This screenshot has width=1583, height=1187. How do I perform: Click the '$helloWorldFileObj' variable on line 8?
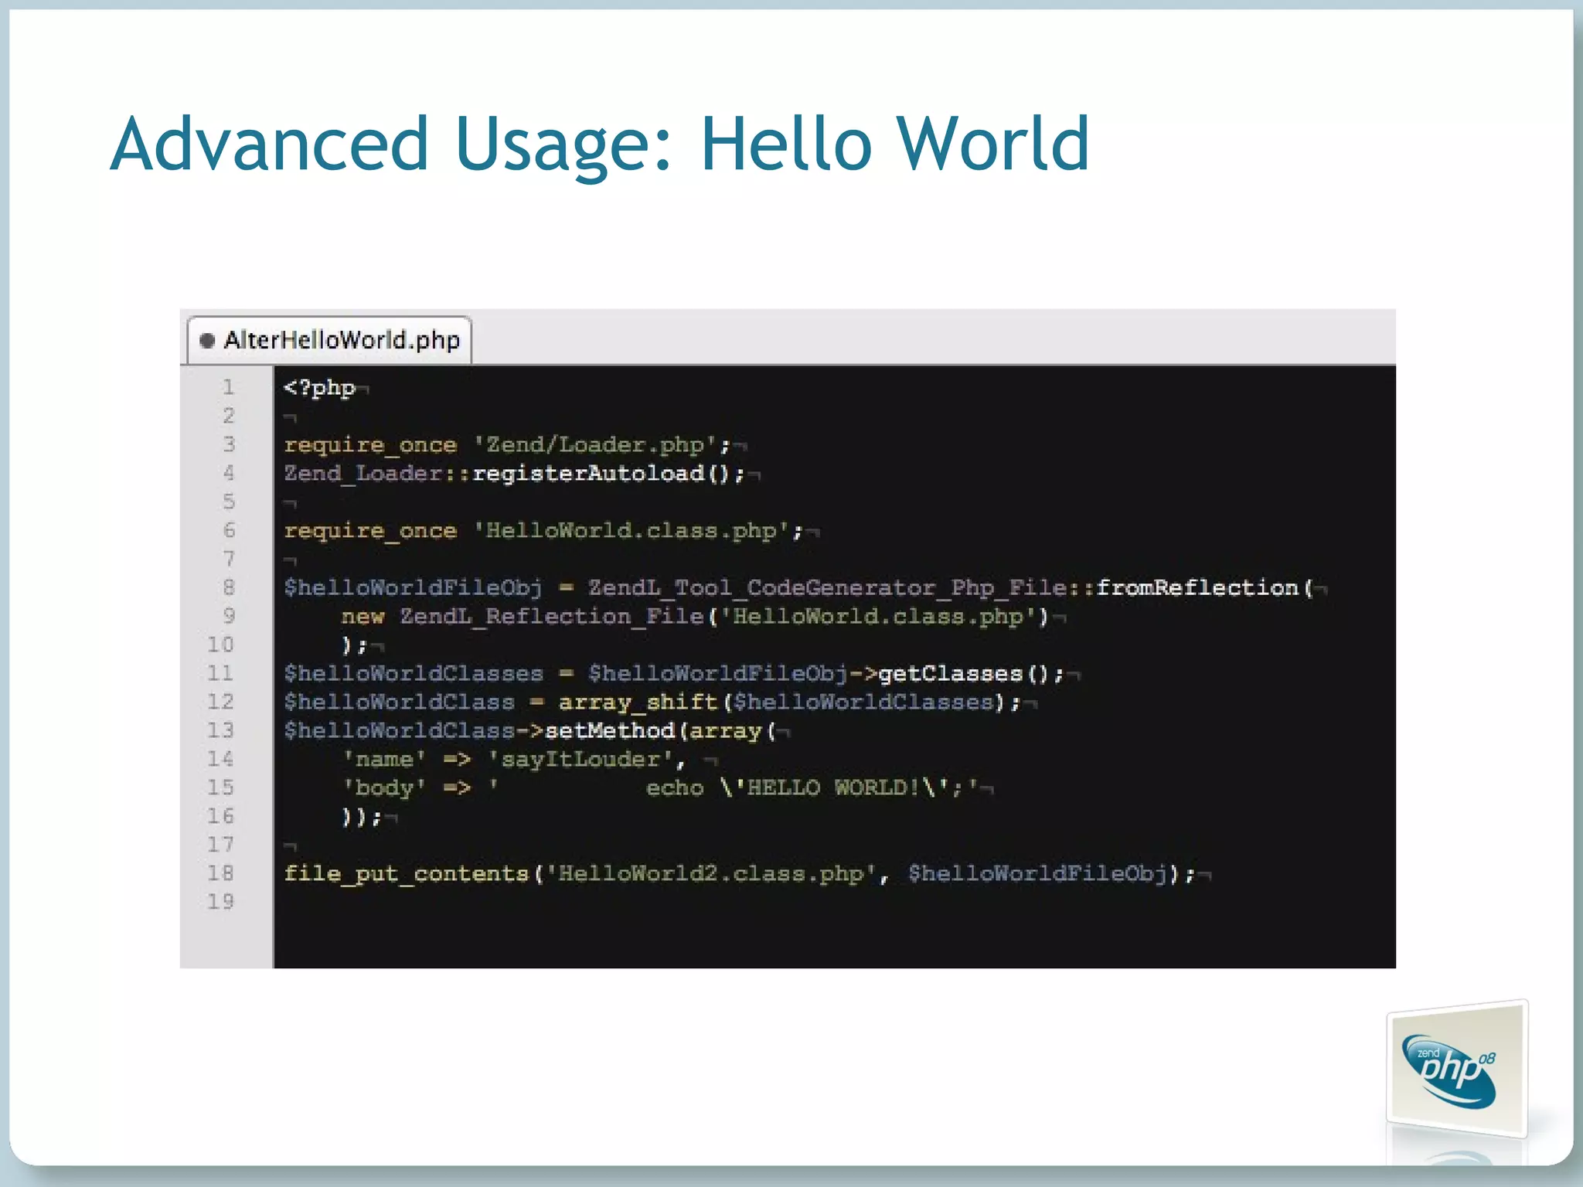coord(413,588)
